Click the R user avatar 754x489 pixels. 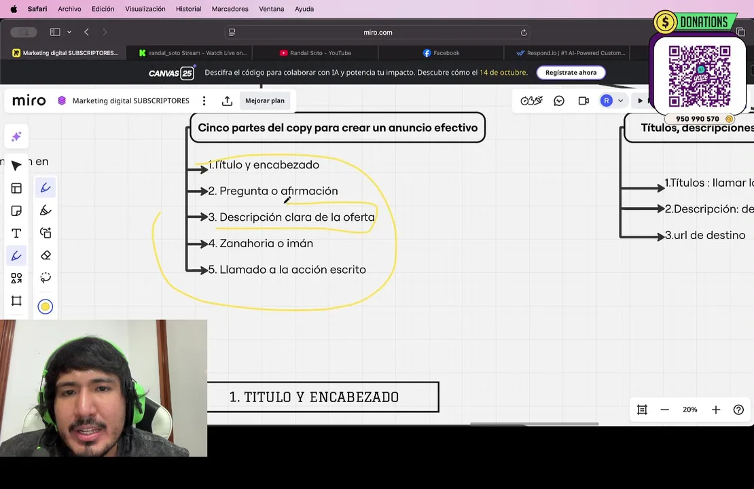click(x=607, y=101)
